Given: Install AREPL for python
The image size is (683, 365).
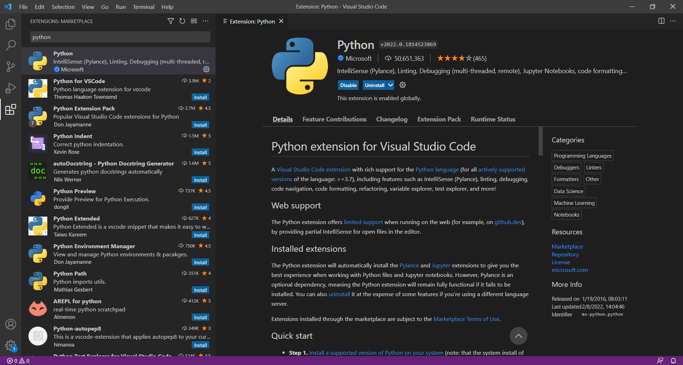Looking at the screenshot, I should pos(201,317).
